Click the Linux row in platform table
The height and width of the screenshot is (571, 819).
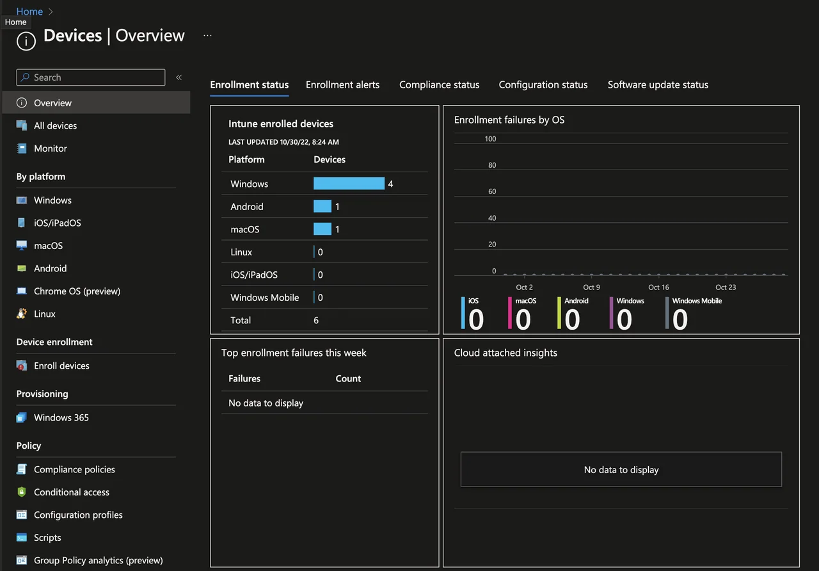tap(324, 252)
